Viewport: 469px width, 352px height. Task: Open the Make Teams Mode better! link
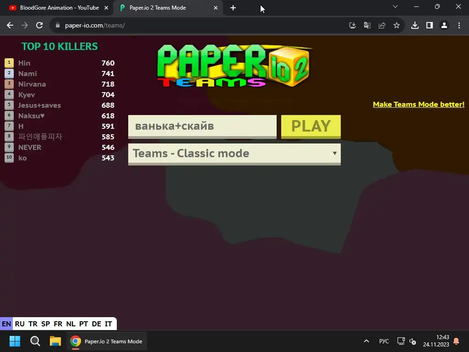point(419,104)
